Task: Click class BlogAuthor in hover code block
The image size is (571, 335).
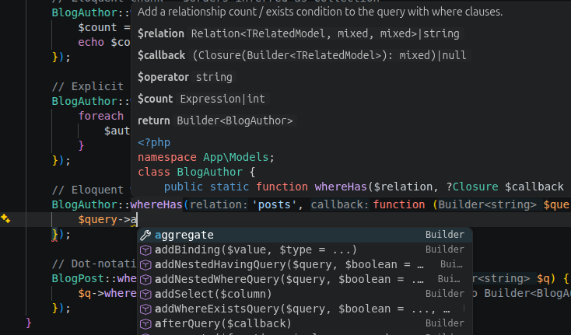Action: [197, 172]
